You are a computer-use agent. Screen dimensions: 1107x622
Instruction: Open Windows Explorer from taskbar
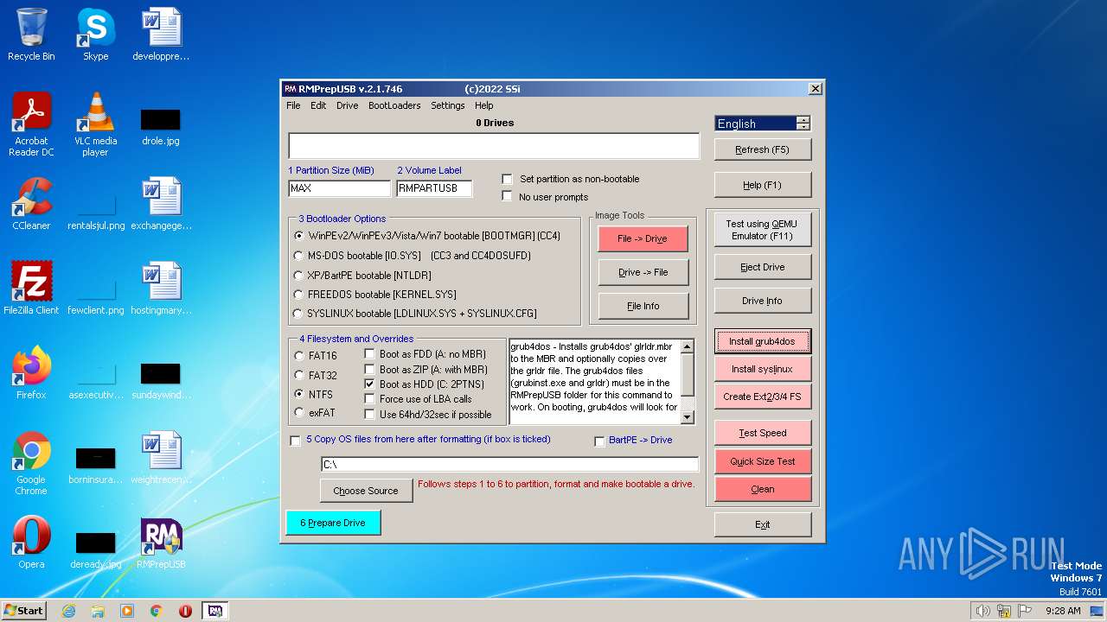[x=98, y=611]
